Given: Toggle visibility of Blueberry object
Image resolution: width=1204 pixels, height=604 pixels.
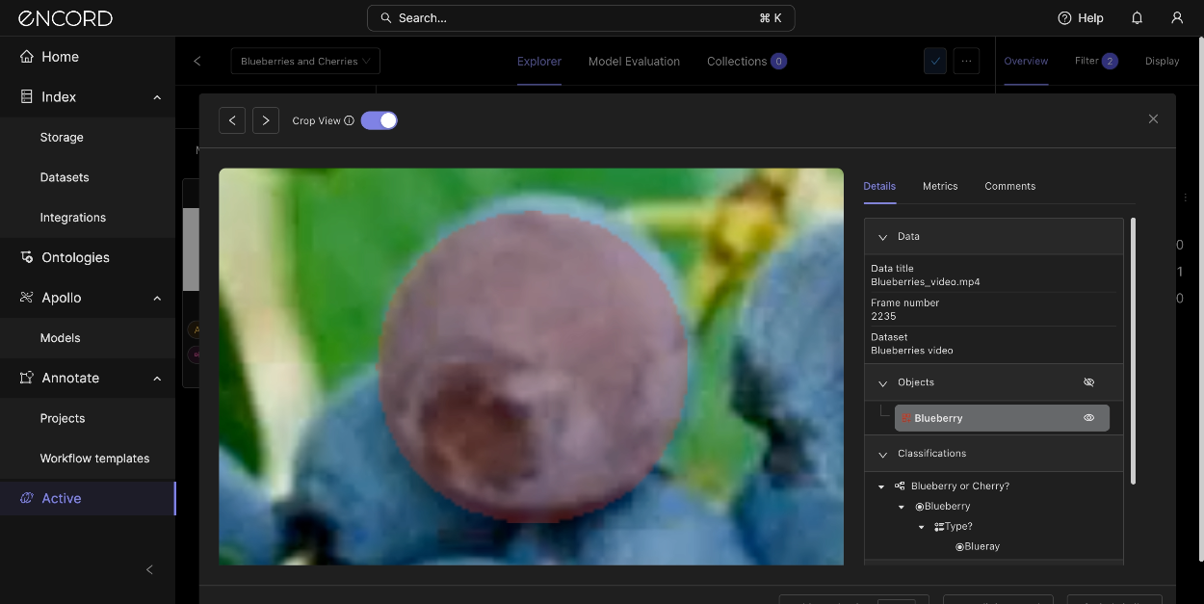Looking at the screenshot, I should [1088, 418].
